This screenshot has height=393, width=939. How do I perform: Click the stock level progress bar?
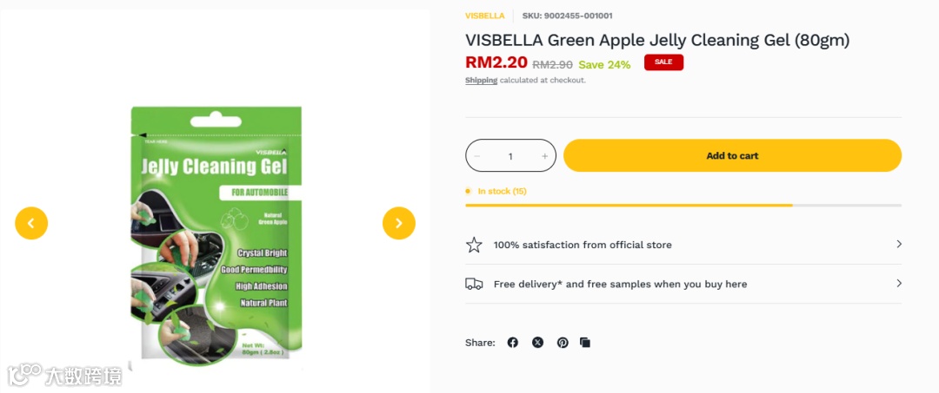(683, 205)
